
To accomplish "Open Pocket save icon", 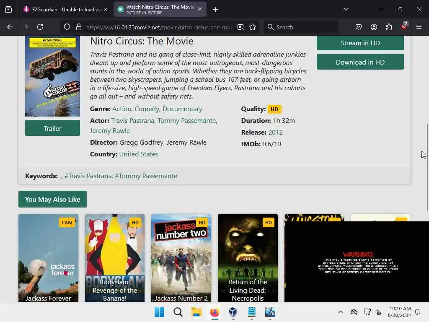I will [x=359, y=27].
